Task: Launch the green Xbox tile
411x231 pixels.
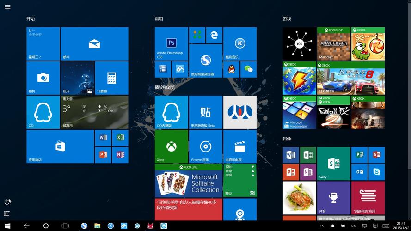Action: [x=171, y=146]
